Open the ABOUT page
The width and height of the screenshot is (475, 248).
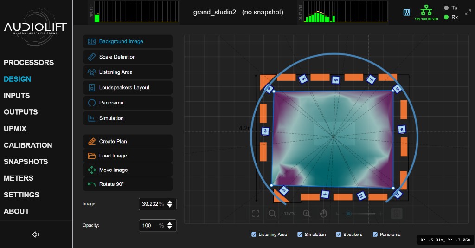(x=16, y=211)
